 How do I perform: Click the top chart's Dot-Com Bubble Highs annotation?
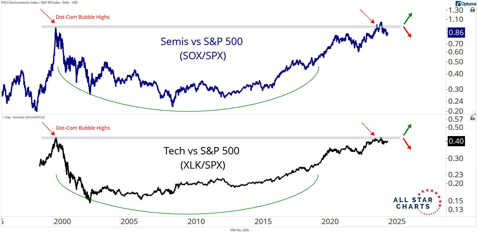pyautogui.click(x=83, y=17)
